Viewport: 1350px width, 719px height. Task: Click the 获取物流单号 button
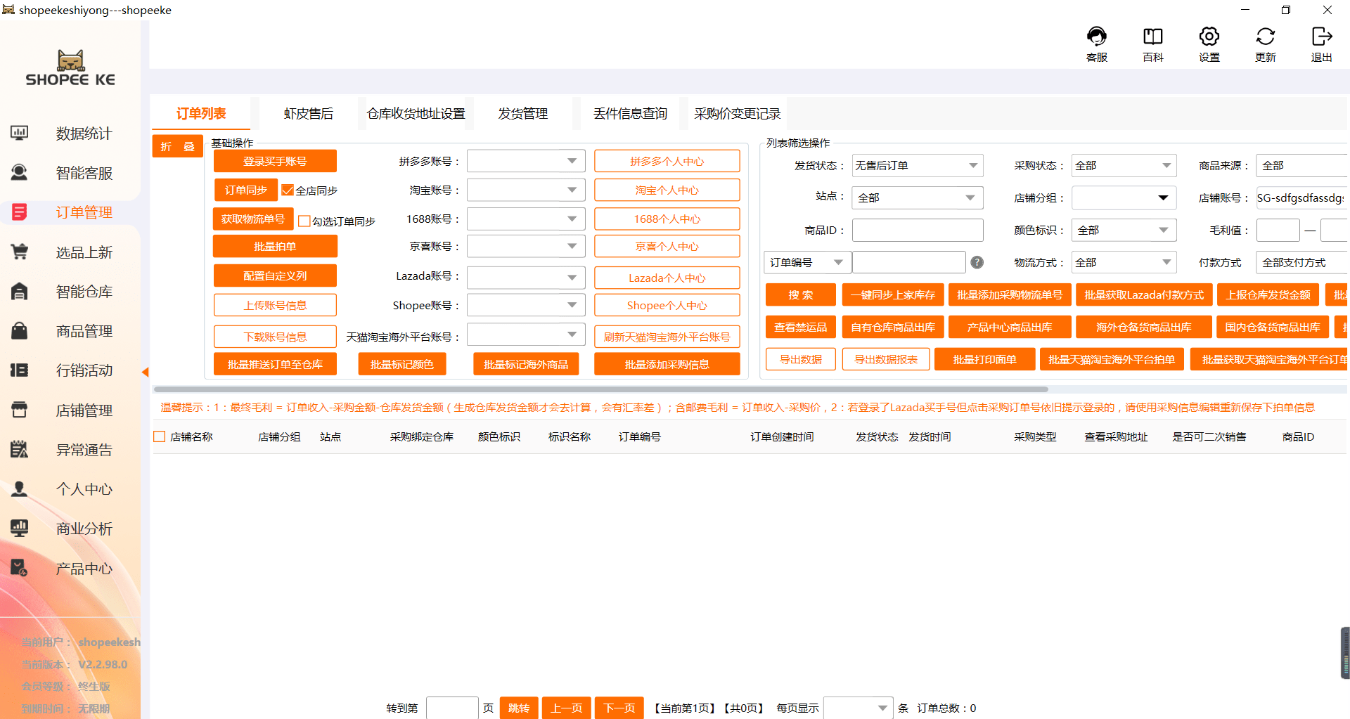(253, 219)
